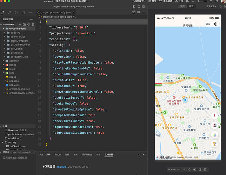Viewport: 226px width, 175px height.
Task: Collapse all folders in MP-WEIXIN explorer
Action: [x=33, y=24]
